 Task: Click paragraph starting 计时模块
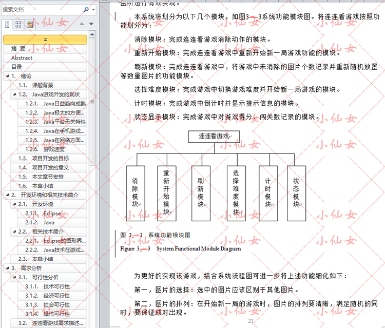click(x=217, y=103)
